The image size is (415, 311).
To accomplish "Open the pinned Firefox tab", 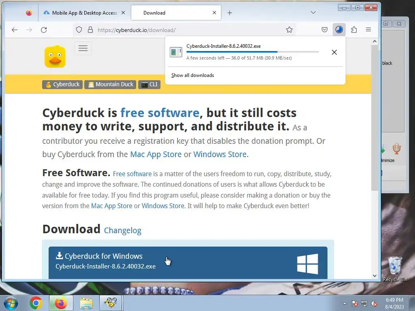I will click(x=29, y=13).
